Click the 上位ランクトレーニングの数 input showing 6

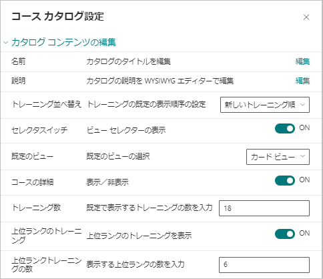[x=264, y=265]
